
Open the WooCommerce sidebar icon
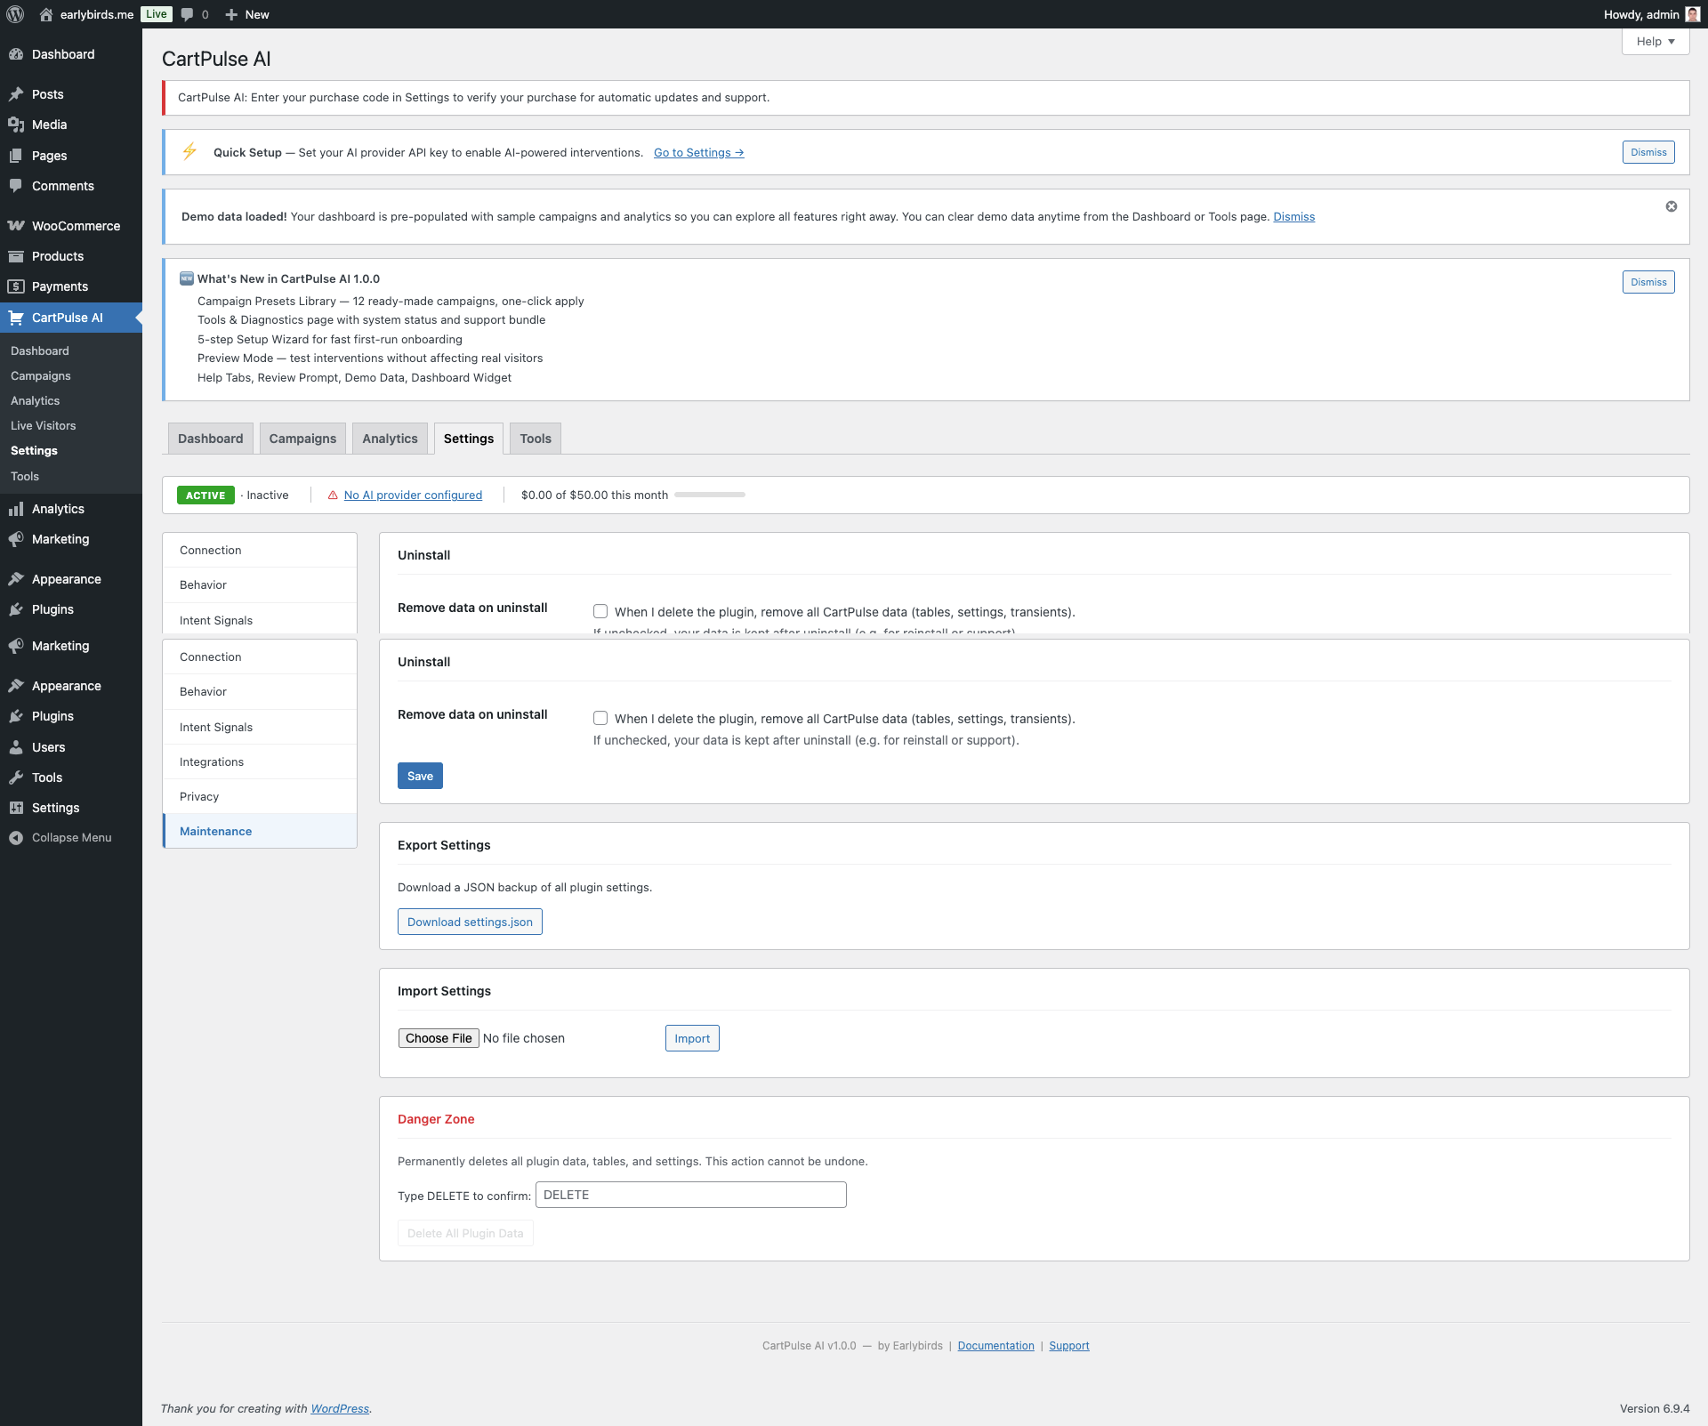tap(16, 226)
